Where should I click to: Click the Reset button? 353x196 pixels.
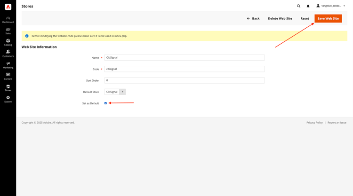(305, 18)
